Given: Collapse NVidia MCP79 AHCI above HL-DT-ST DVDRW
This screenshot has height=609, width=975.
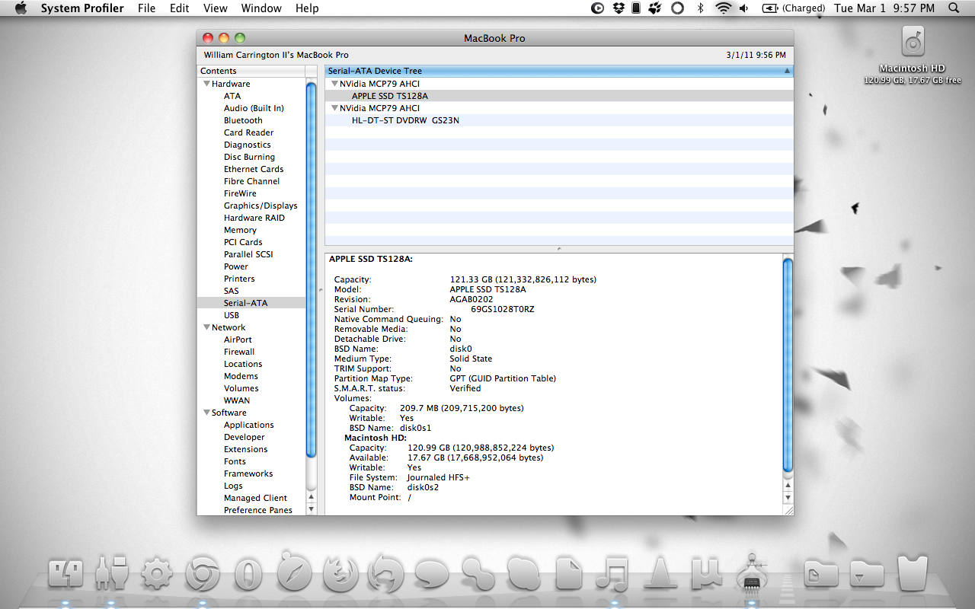Looking at the screenshot, I should pos(334,108).
